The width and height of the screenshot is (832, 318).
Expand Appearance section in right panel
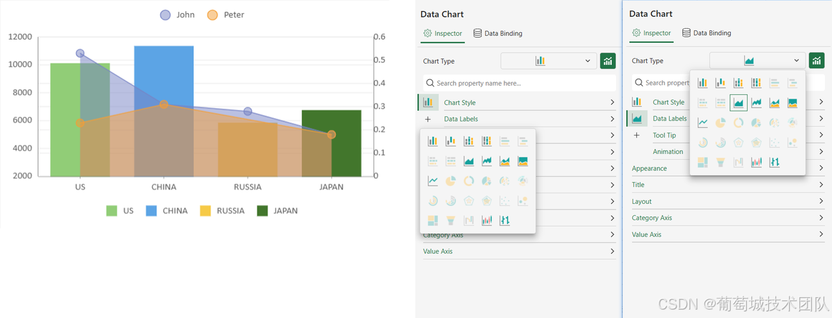point(728,168)
